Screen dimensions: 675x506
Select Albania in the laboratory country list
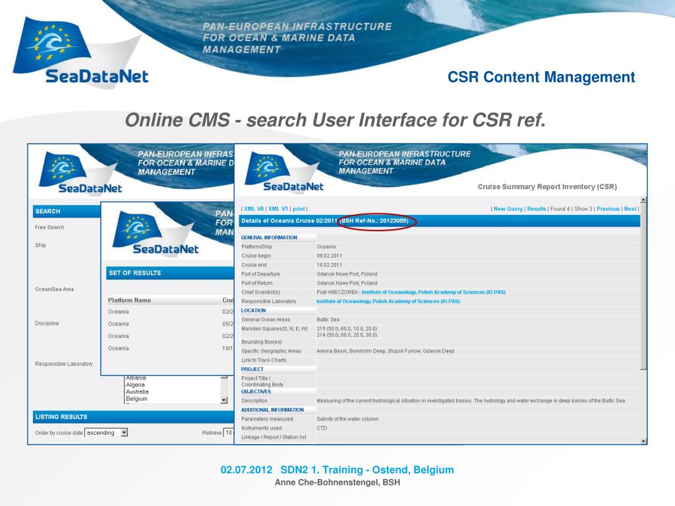136,378
